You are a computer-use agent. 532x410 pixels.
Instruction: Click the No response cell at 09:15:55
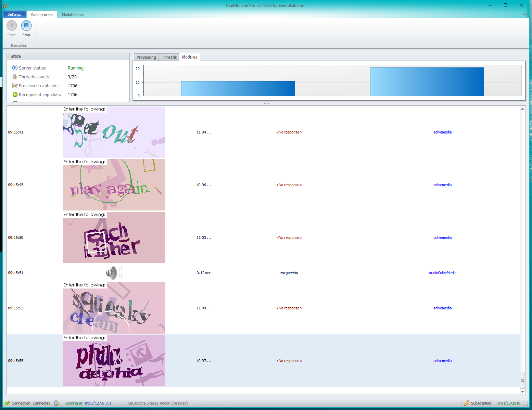[289, 361]
